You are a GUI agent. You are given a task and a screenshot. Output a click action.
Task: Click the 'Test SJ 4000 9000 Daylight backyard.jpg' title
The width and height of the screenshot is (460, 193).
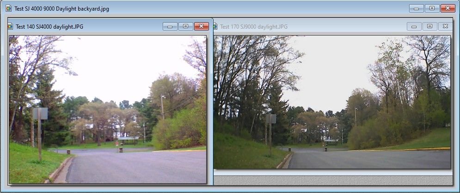(x=61, y=9)
